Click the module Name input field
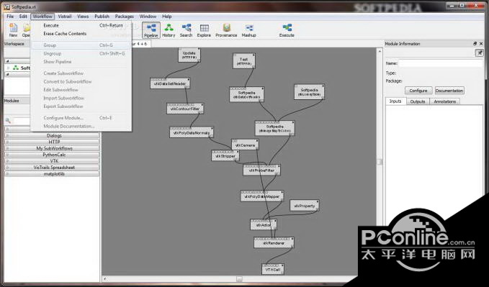The width and height of the screenshot is (489, 287). pyautogui.click(x=441, y=63)
